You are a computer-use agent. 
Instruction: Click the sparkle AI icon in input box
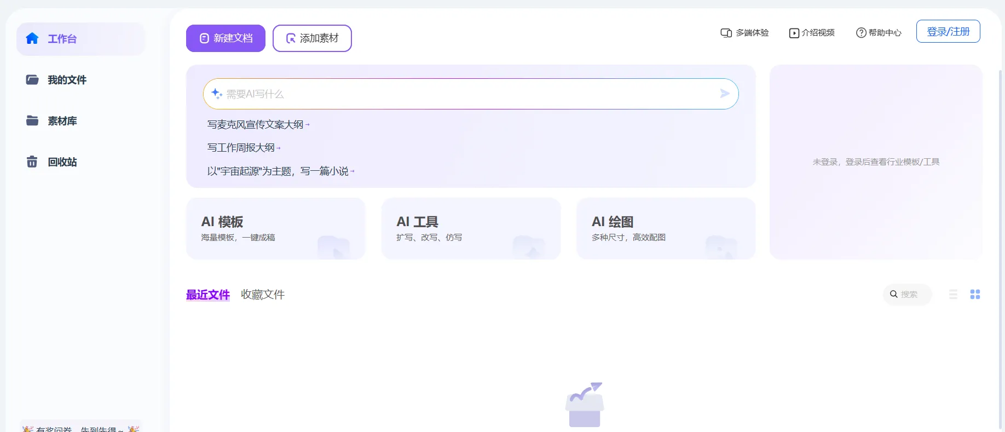[x=217, y=94]
